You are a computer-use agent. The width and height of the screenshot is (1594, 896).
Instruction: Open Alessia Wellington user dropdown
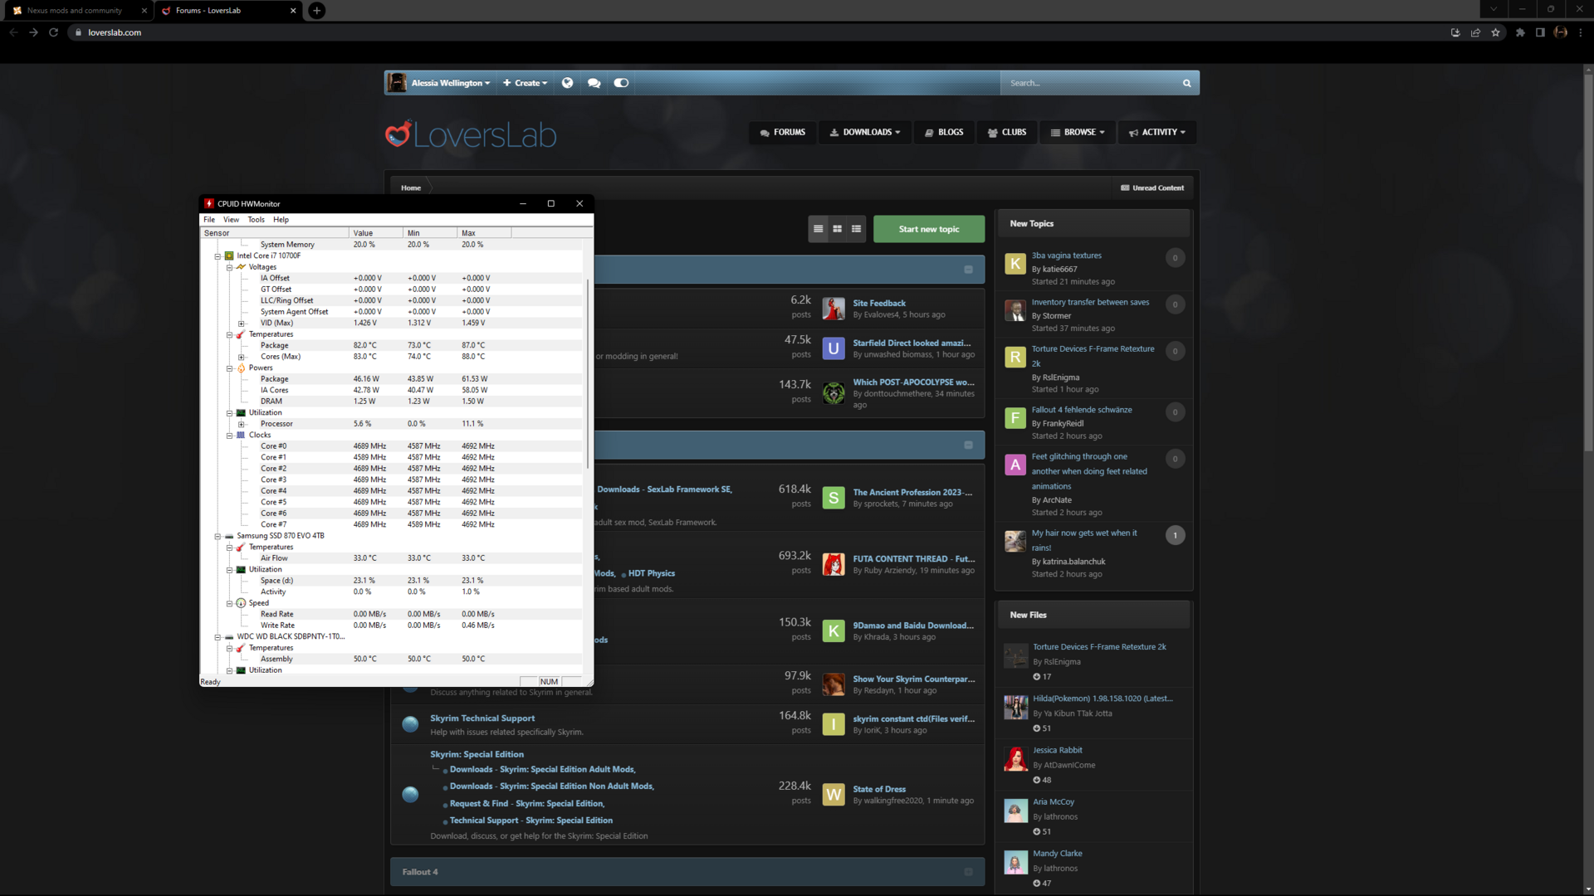451,83
